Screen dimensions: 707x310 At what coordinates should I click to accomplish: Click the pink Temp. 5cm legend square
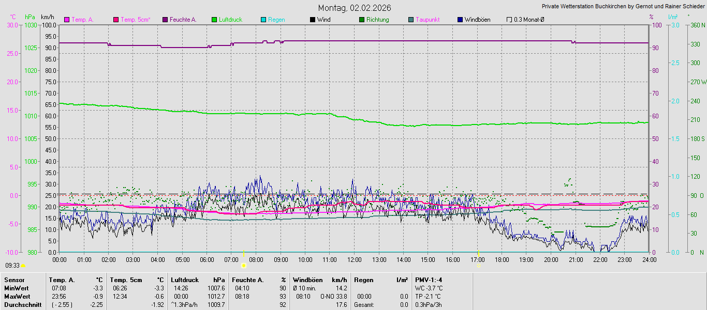(x=116, y=20)
